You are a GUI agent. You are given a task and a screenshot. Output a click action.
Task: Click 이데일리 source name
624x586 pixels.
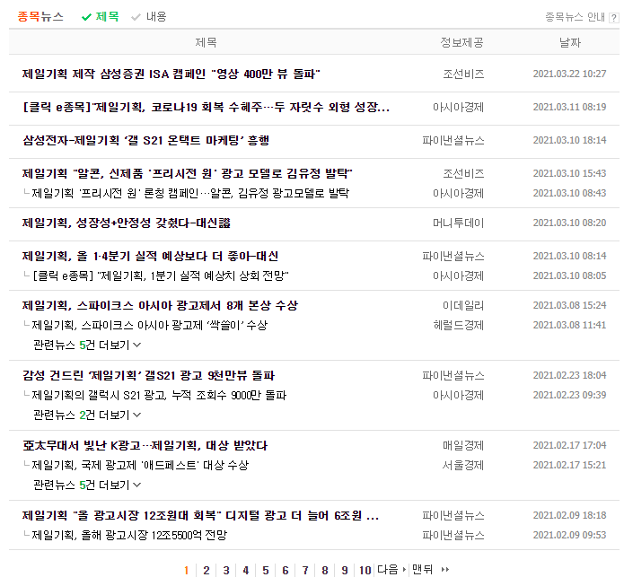point(463,305)
